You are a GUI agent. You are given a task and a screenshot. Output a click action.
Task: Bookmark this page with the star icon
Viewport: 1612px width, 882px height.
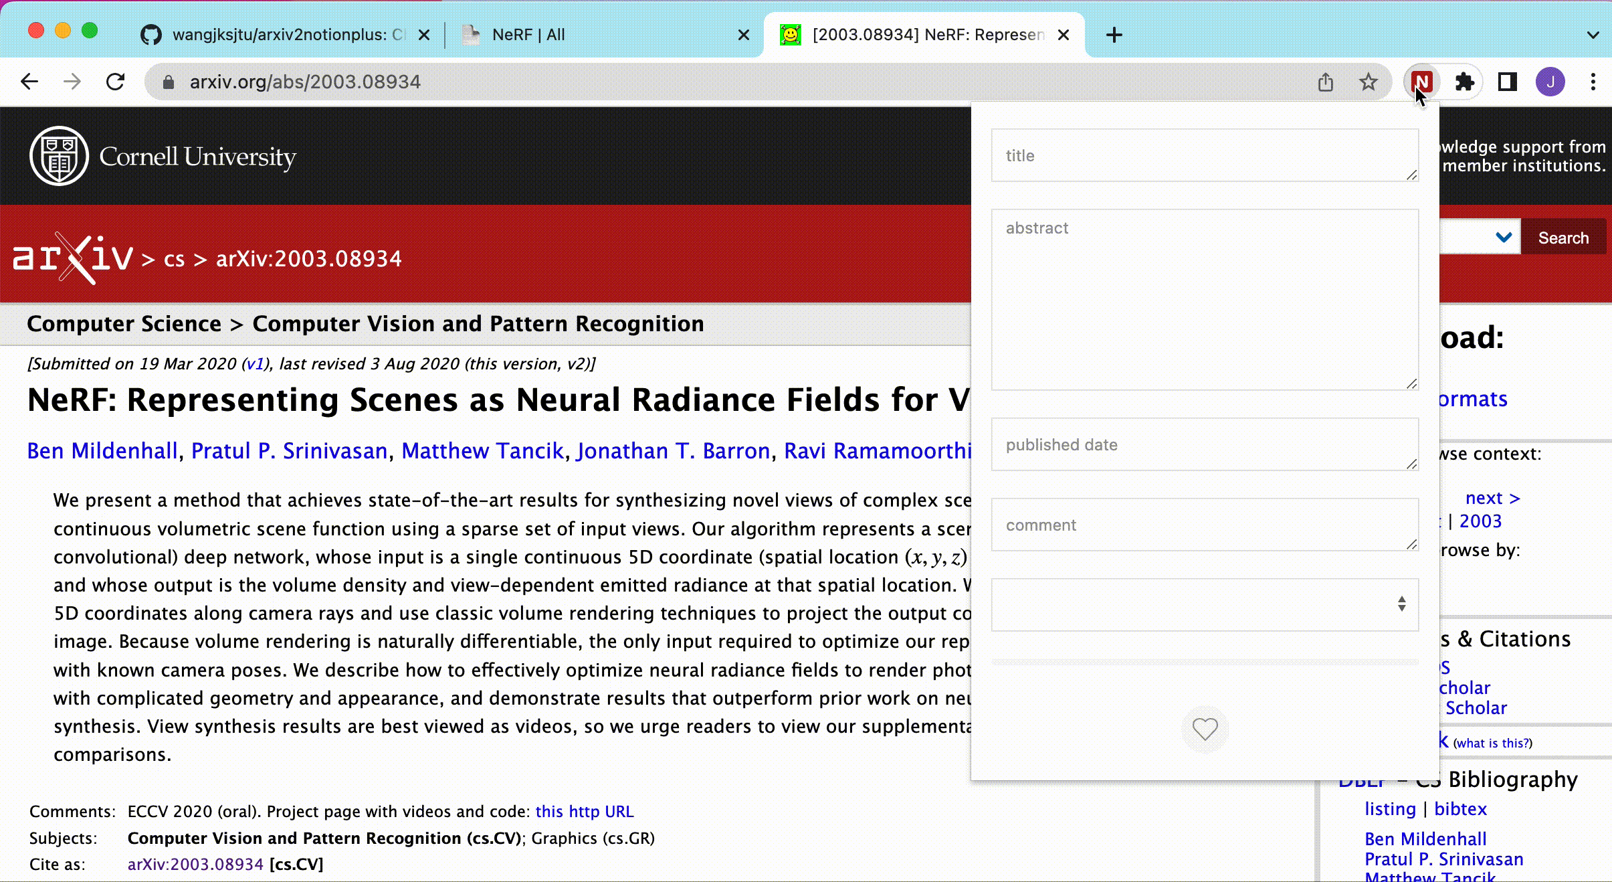click(1369, 82)
